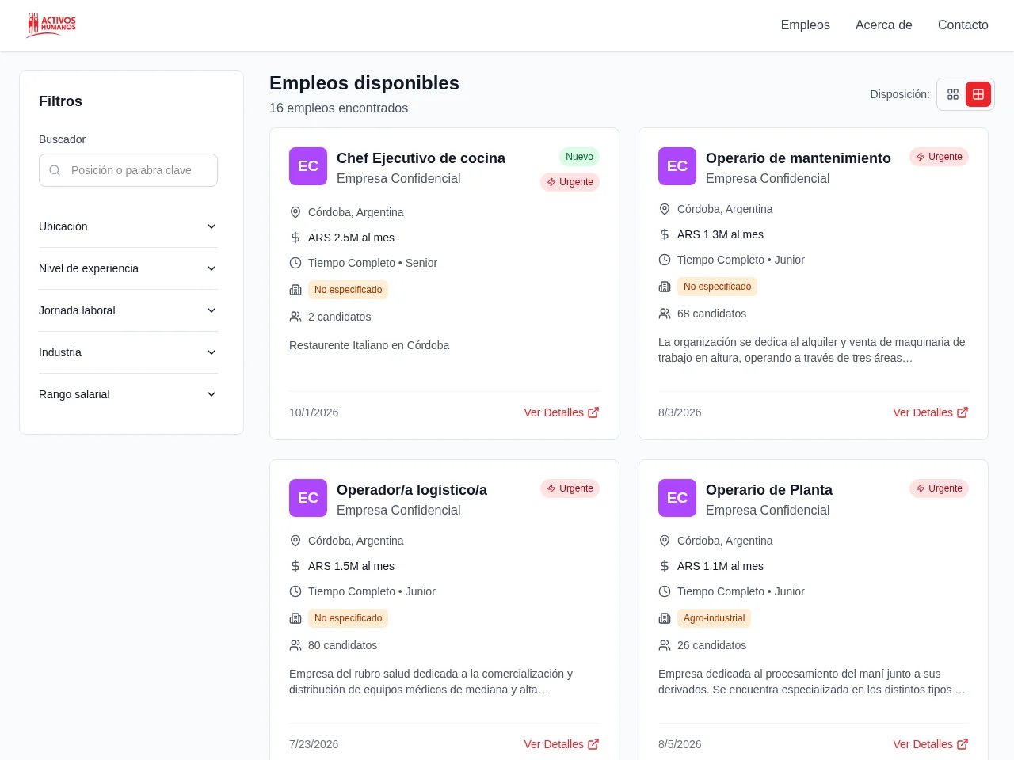Expand the Nivel de experiencia filter

point(128,268)
